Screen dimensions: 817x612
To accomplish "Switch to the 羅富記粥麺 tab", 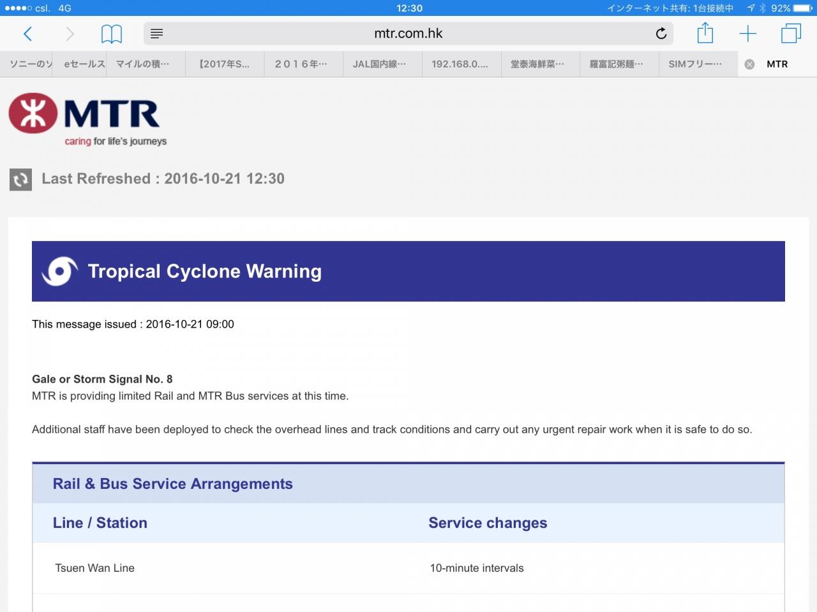I will 620,64.
